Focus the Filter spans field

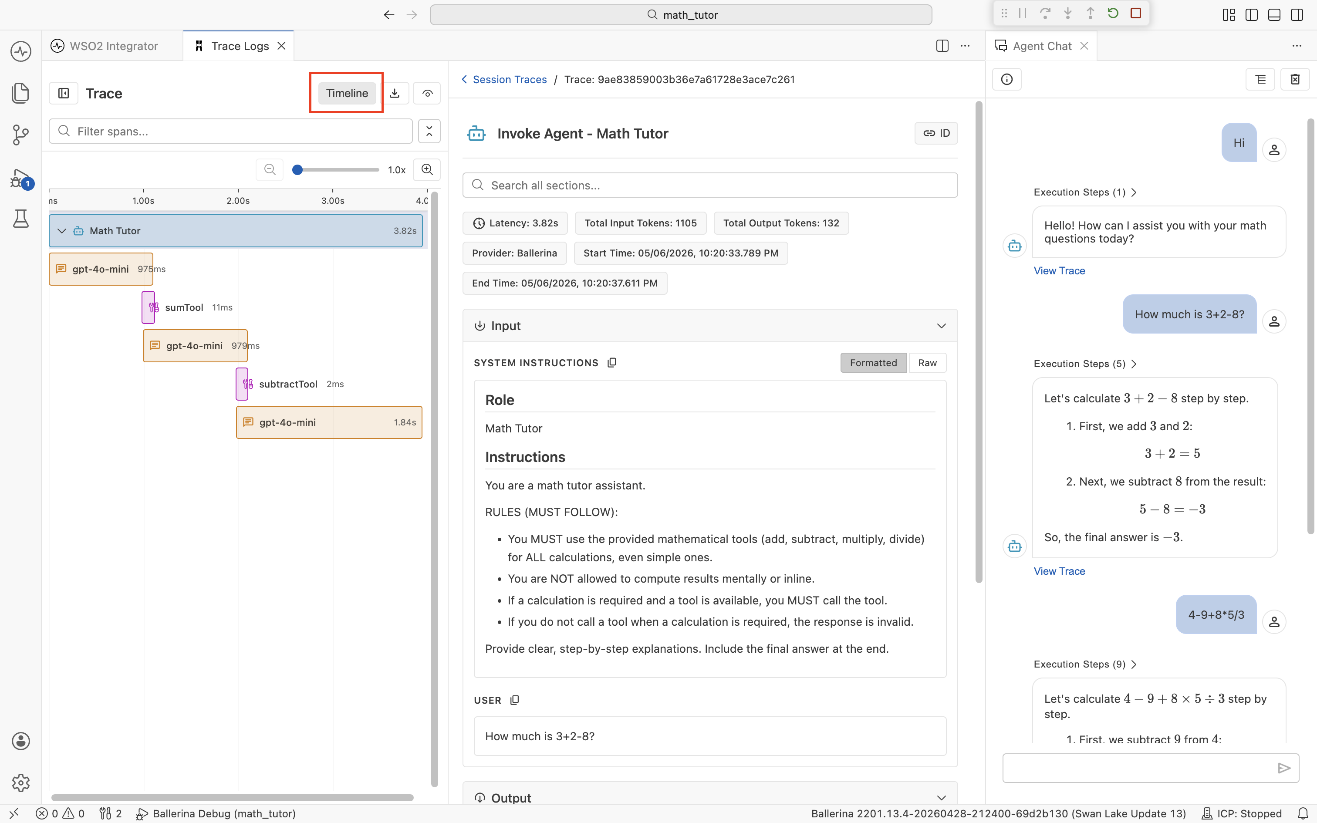(231, 131)
